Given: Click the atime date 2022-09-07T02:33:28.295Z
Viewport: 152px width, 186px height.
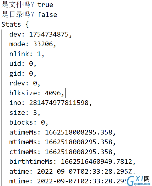Looking at the screenshot, I should click(85, 172).
